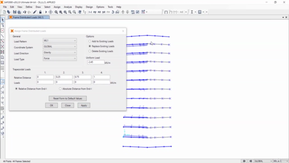The height and width of the screenshot is (163, 289).
Task: Click the Print icon in toolbar
Action: coord(19,12)
